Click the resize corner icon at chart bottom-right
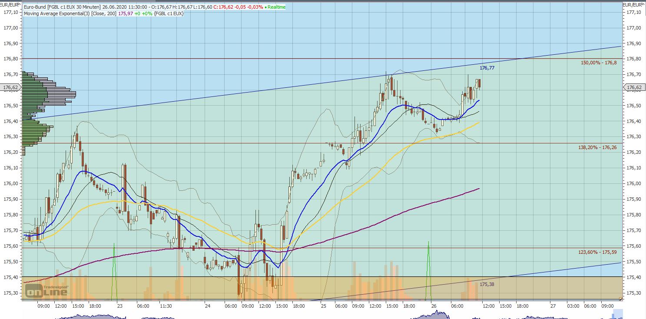Screen dimensions: 646x319 point(620,299)
